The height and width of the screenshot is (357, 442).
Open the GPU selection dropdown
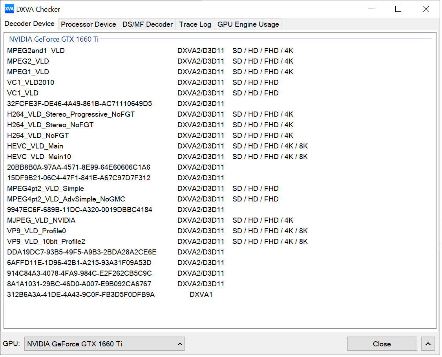click(104, 344)
